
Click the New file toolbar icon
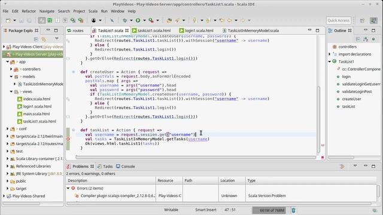(8, 20)
